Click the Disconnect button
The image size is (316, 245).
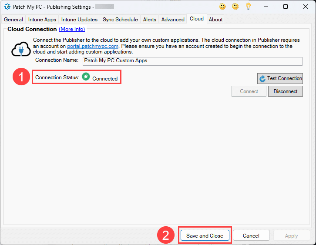click(x=286, y=91)
